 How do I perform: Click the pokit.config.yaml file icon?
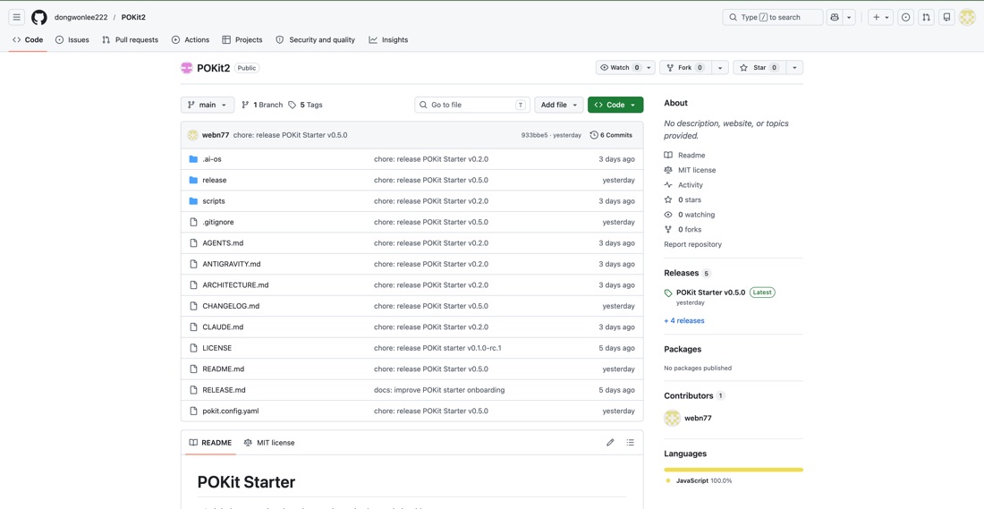(x=193, y=411)
